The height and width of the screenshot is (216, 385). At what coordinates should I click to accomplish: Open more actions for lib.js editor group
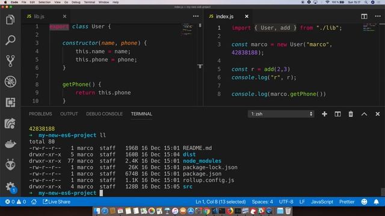(x=196, y=16)
